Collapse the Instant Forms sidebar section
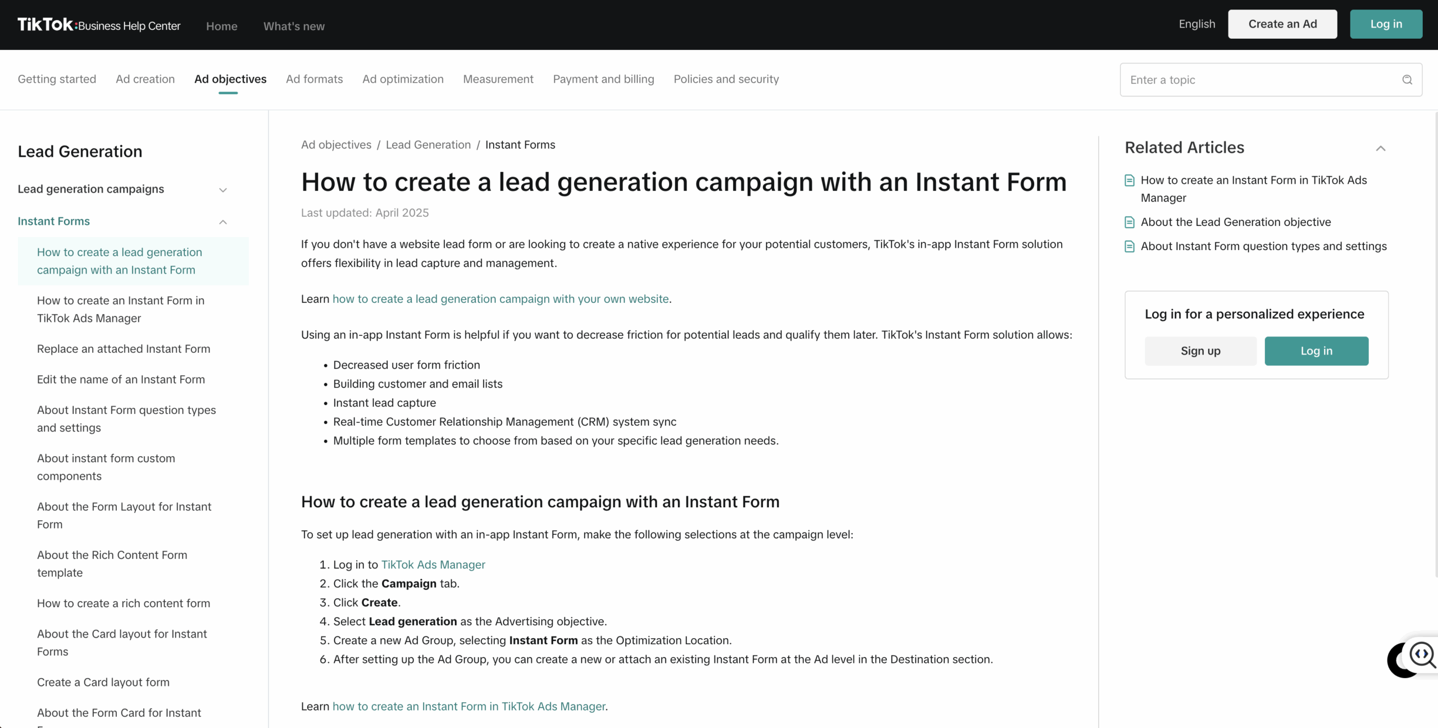 (x=223, y=222)
